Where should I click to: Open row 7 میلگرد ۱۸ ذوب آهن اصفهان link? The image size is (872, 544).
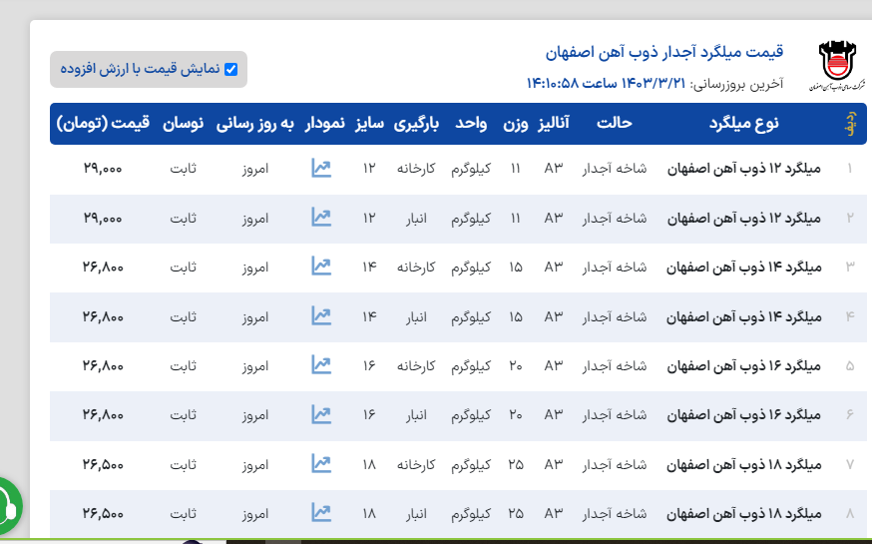[x=743, y=464]
